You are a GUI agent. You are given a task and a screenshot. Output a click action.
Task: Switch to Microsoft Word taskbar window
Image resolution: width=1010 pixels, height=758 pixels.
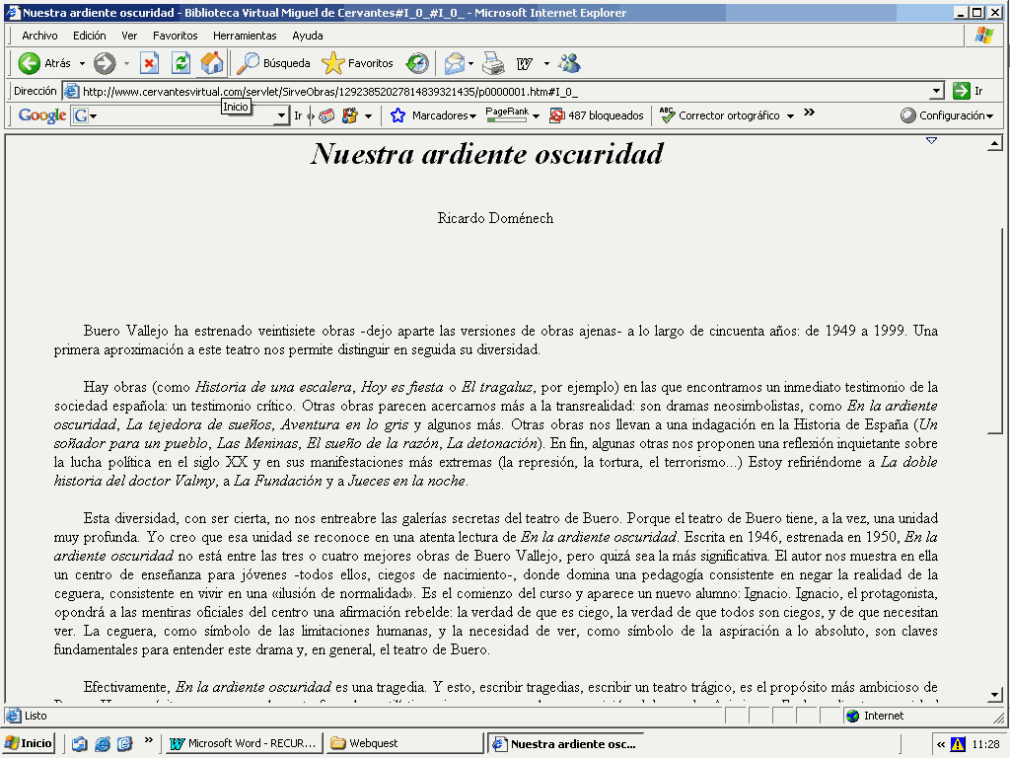coord(243,743)
